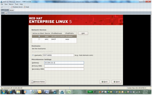Screen dimensions: 152x95
Task: Switch to the Server tab
Action: pyautogui.click(x=12, y=10)
